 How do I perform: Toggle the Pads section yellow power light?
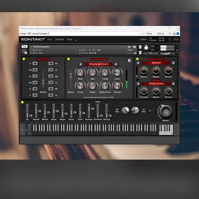coord(22,102)
